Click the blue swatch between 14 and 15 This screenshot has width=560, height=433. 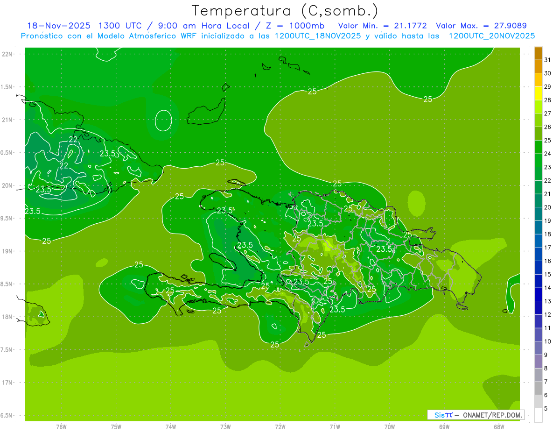tap(538, 281)
